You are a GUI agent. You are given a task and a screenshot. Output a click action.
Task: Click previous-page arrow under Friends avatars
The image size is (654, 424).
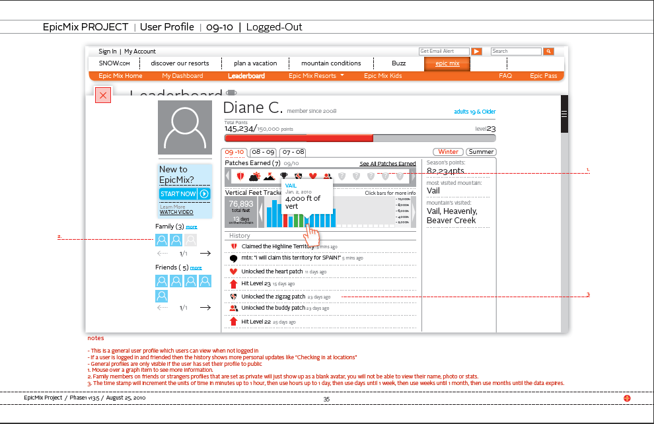163,308
